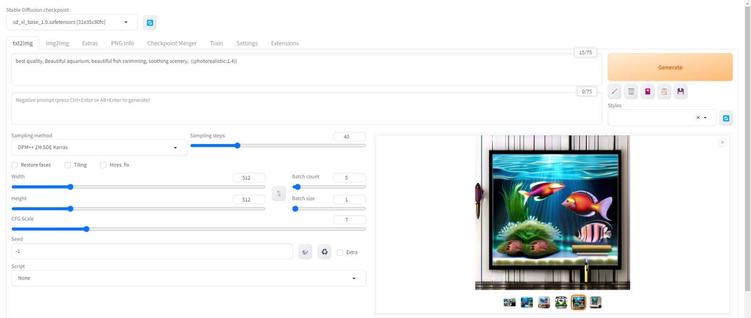The width and height of the screenshot is (751, 318).
Task: Click the pink extra networks card icon
Action: (x=648, y=91)
